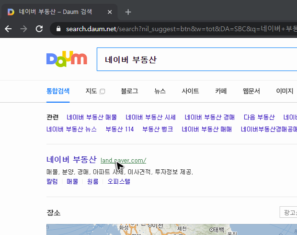This screenshot has height=235, width=297.
Task: Click description text 매물, 분양, 경매
Action: 68,172
